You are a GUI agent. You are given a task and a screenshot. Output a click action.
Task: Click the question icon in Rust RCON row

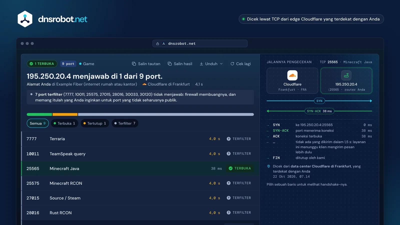[x=228, y=212]
